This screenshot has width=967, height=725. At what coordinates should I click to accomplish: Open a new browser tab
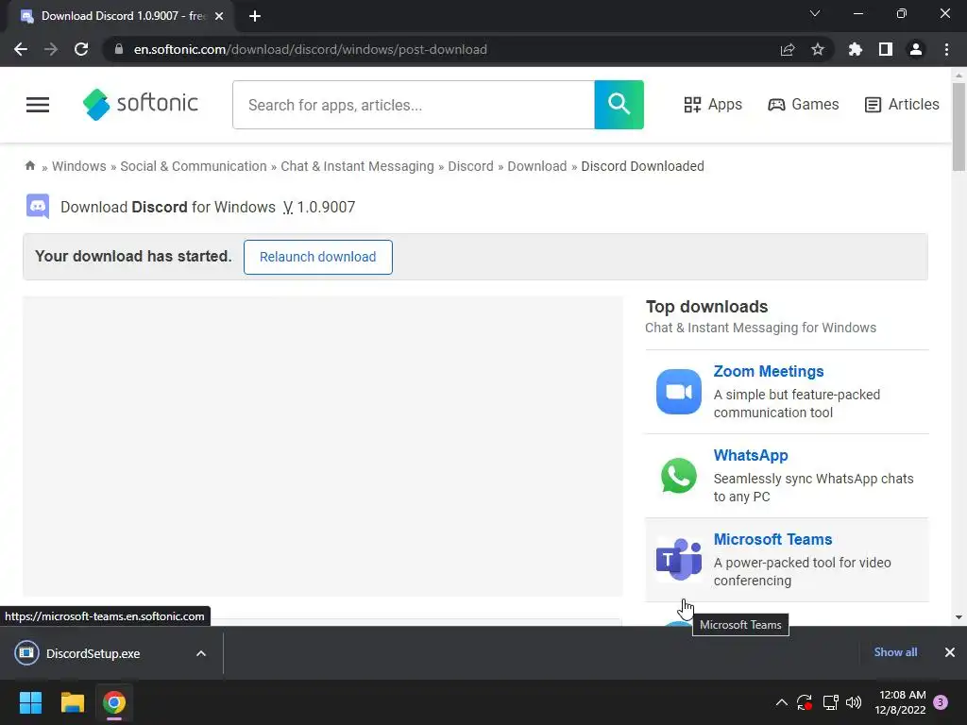pos(255,16)
